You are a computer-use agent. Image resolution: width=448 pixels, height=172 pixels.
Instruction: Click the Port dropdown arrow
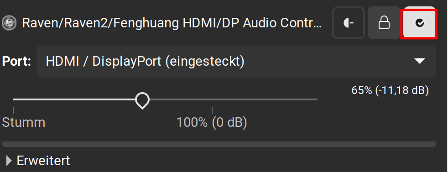[419, 61]
